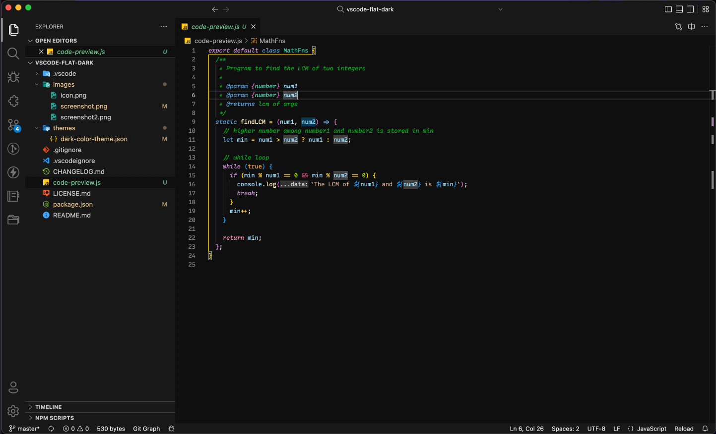The image size is (716, 434).
Task: Open screenshot2.png in the explorer
Action: tap(100, 117)
